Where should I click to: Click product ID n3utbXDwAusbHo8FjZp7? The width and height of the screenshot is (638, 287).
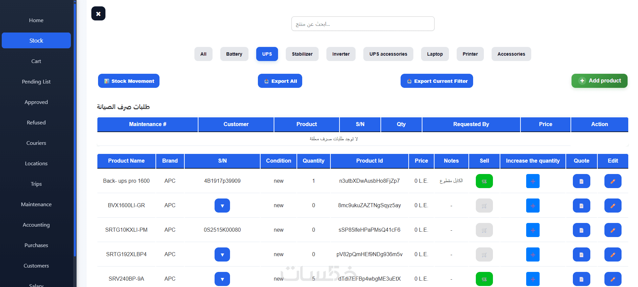pyautogui.click(x=369, y=181)
